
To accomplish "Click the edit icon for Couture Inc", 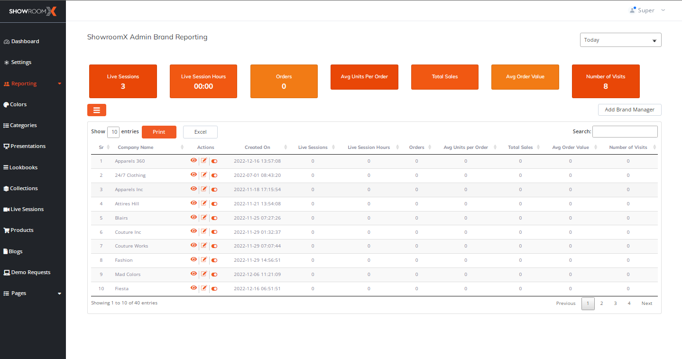I will click(204, 231).
